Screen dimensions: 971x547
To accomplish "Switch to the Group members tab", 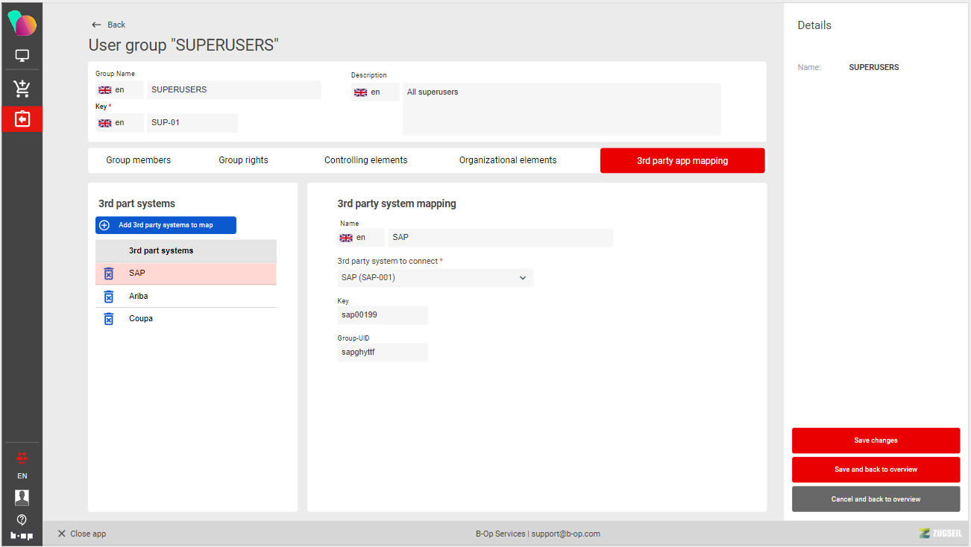I will click(138, 160).
